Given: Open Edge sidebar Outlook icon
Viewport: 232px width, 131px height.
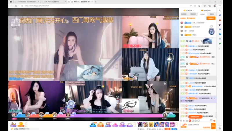Looking at the screenshot, I should [220, 34].
